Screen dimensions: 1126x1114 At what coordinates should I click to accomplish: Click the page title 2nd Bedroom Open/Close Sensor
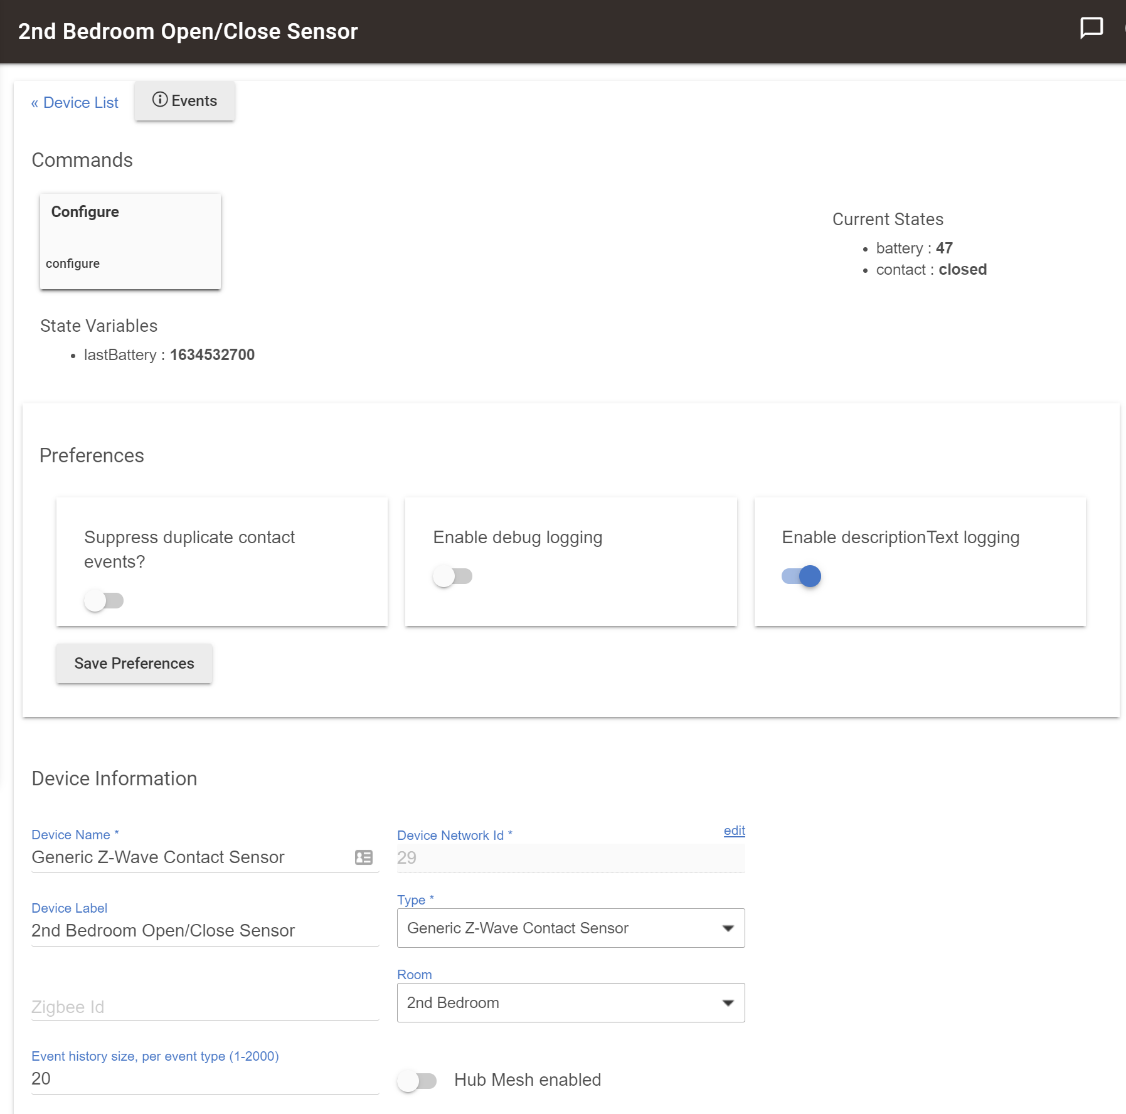(188, 31)
